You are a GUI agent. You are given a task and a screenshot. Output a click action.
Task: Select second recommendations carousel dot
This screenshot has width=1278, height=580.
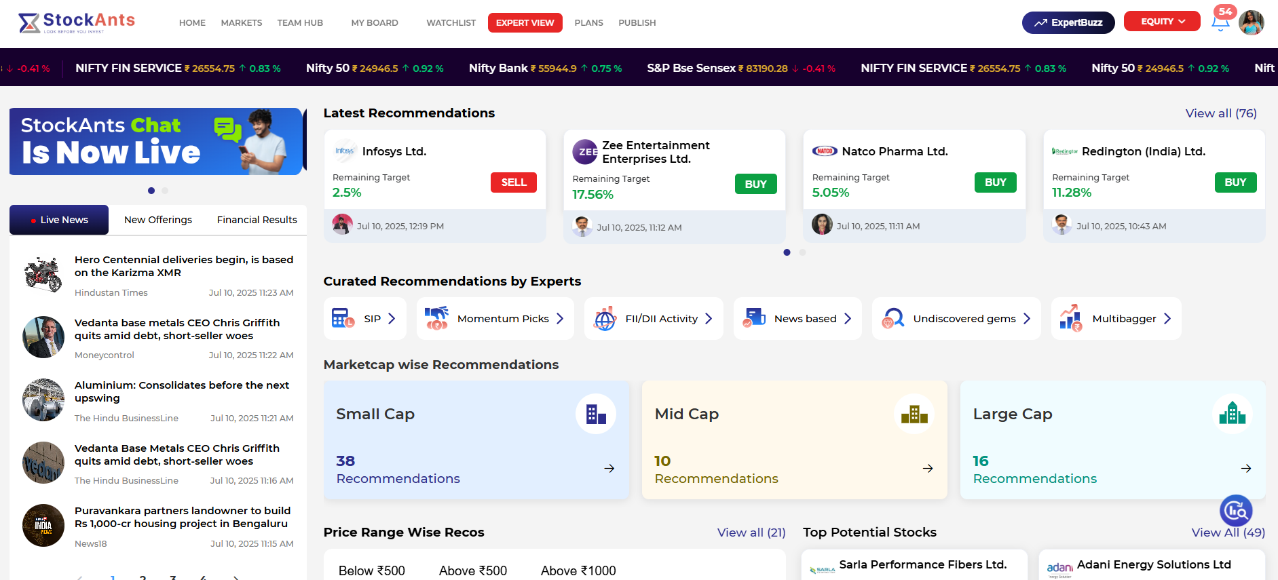[x=802, y=252]
